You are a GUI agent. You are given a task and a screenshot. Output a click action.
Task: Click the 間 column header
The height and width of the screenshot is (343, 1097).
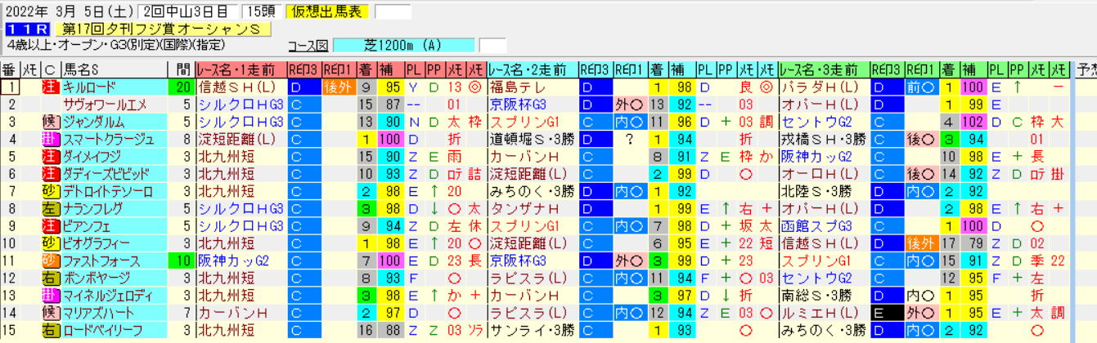pyautogui.click(x=182, y=69)
